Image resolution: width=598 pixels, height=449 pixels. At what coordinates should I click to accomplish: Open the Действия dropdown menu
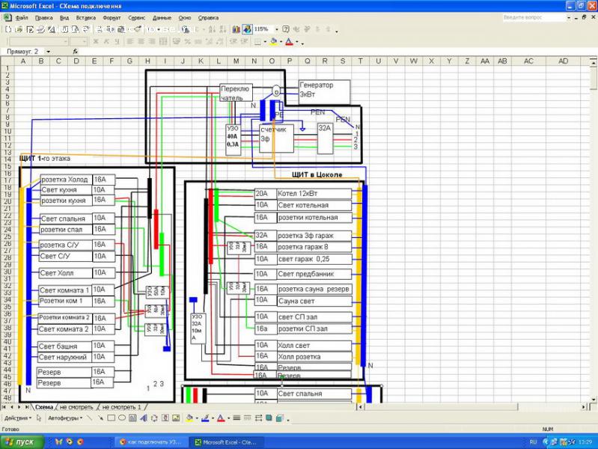(x=17, y=418)
